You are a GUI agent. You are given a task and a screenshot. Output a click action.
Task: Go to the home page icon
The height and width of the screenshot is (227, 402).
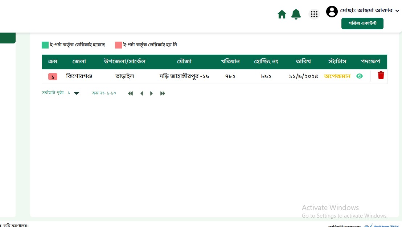tap(282, 14)
